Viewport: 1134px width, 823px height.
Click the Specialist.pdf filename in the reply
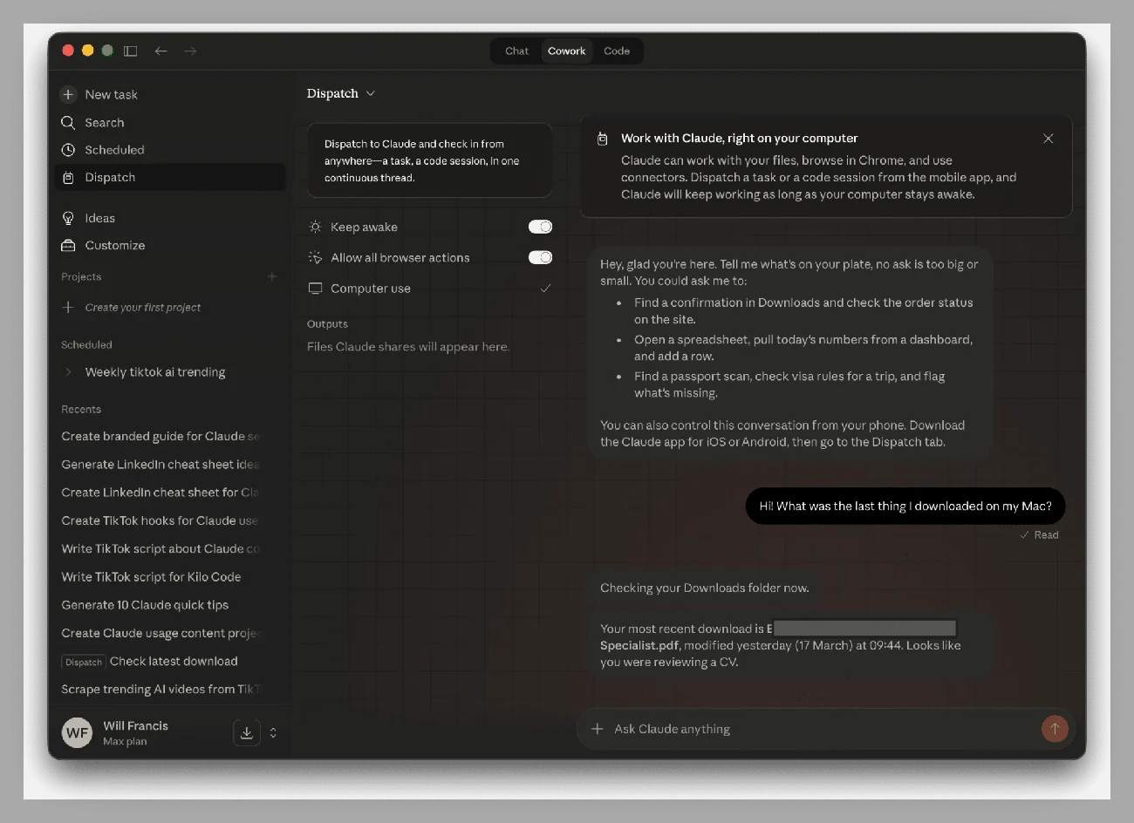click(x=639, y=646)
